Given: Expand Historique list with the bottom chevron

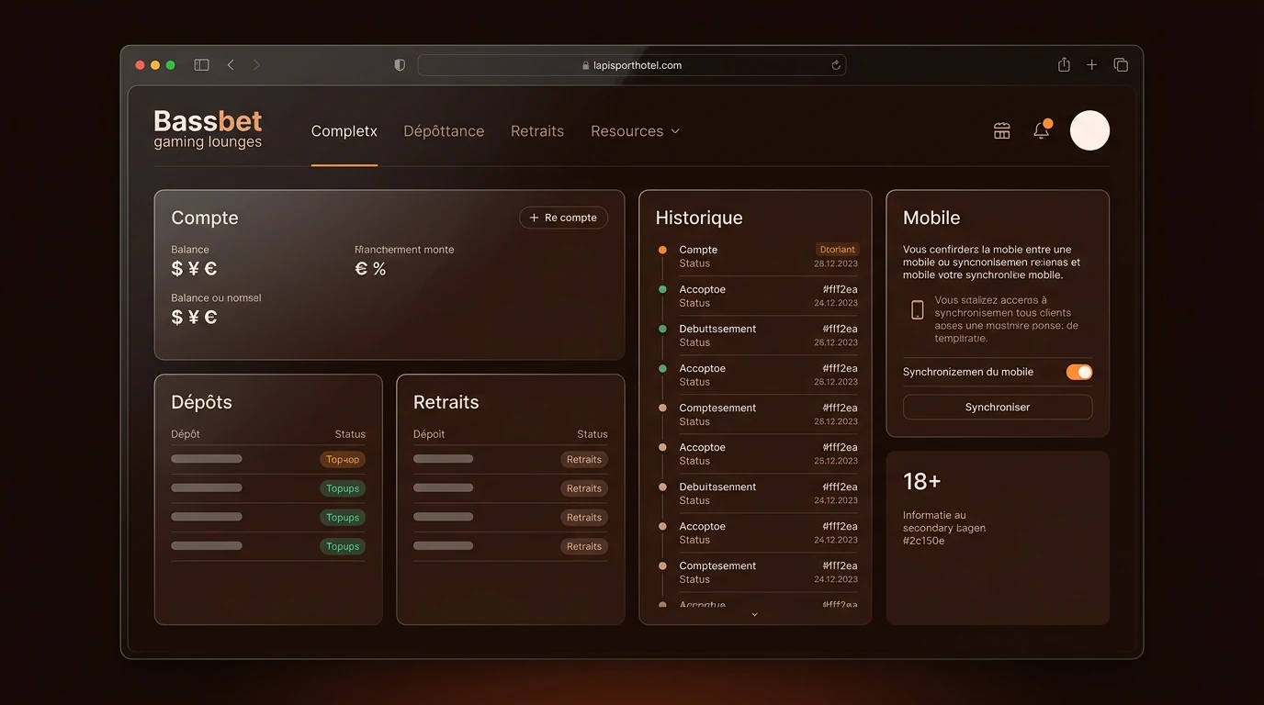Looking at the screenshot, I should (x=755, y=614).
